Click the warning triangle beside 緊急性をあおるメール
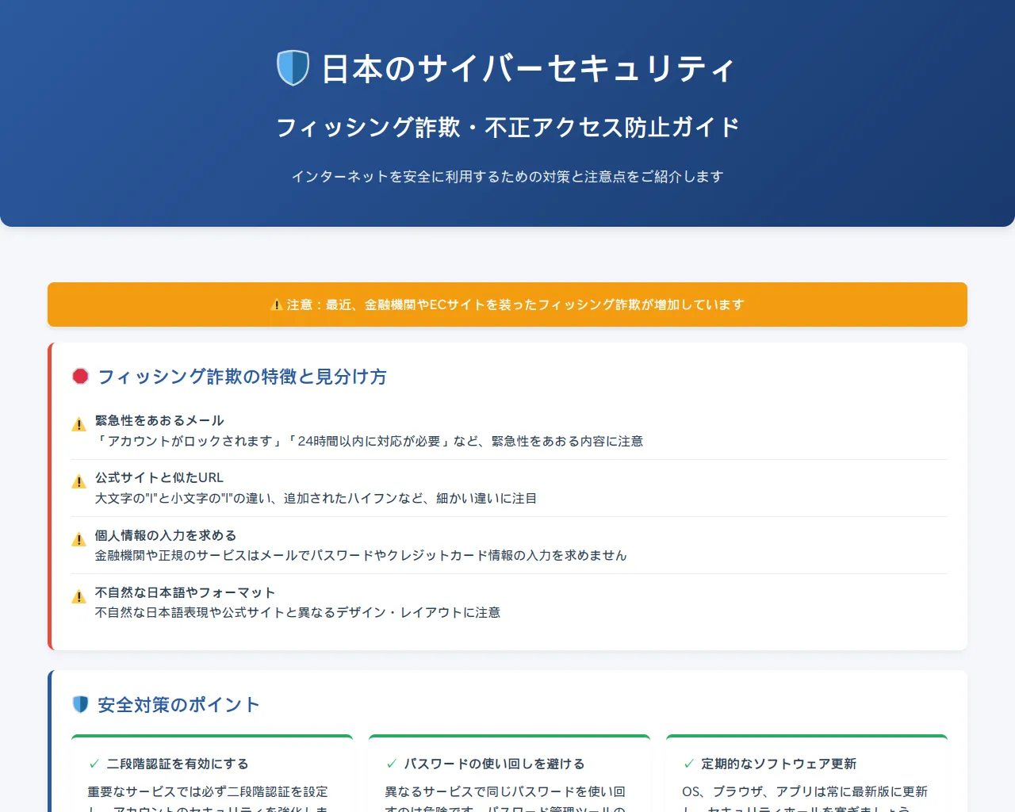Viewport: 1015px width, 812px height. pyautogui.click(x=79, y=423)
